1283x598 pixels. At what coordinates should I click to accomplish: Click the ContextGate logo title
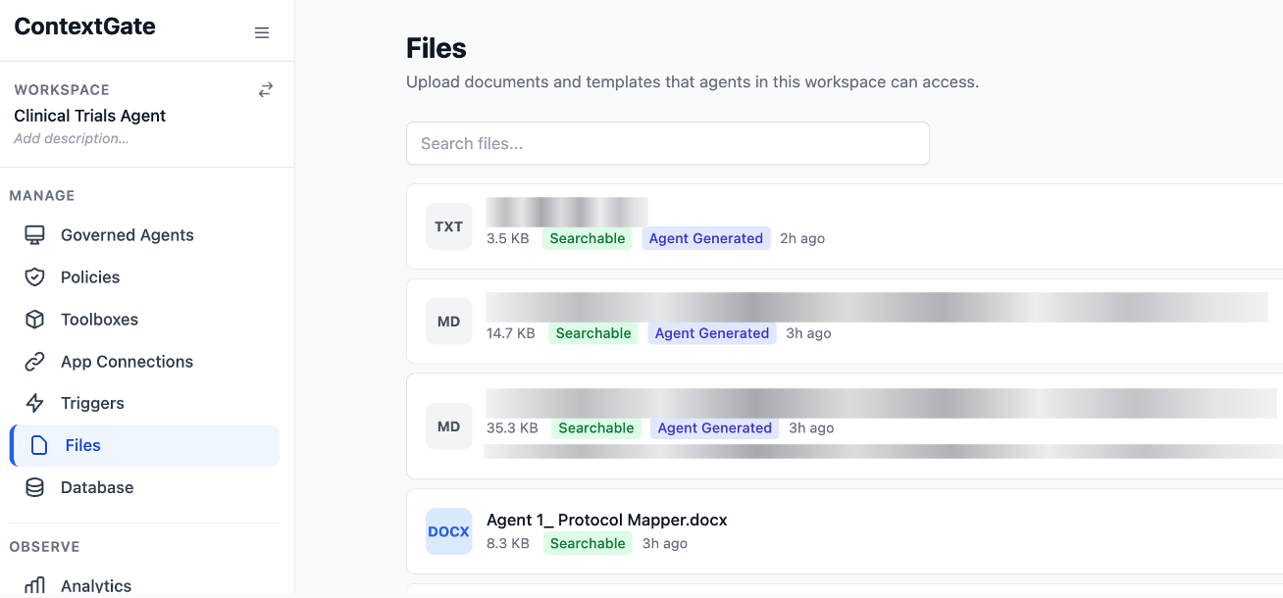point(84,26)
